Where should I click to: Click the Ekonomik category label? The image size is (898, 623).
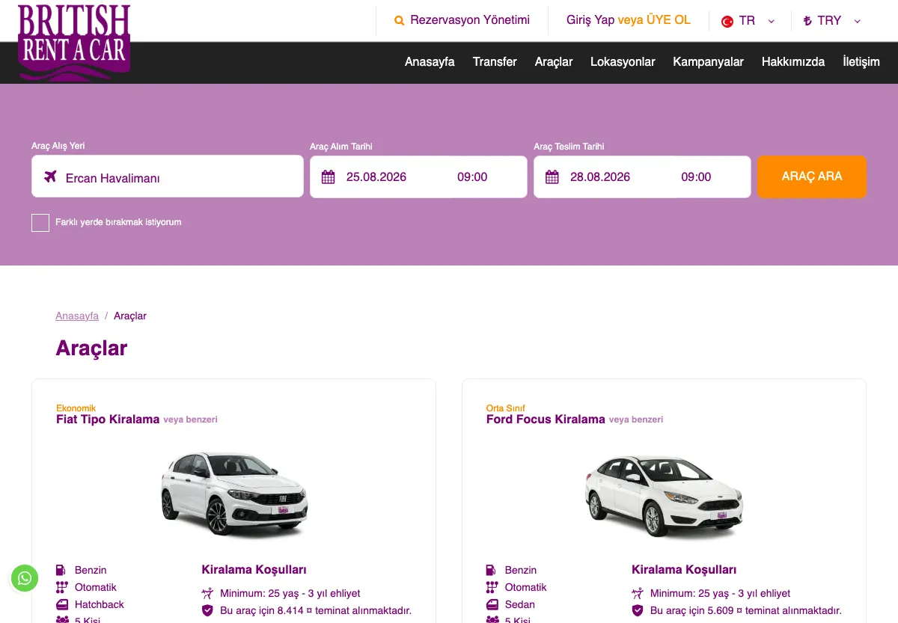click(76, 408)
